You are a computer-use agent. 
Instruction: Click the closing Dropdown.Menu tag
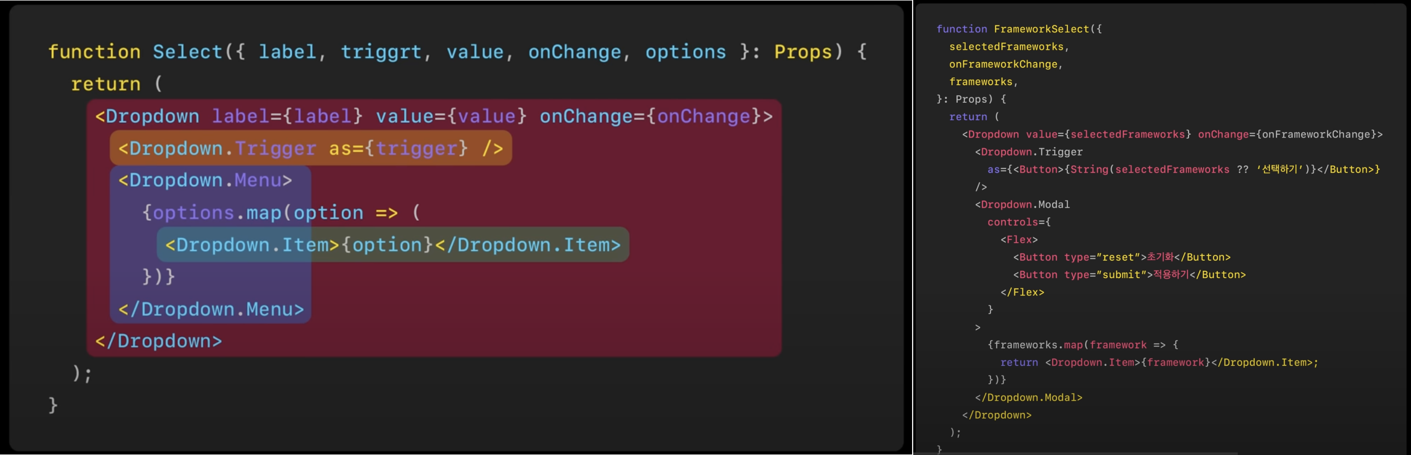[x=211, y=309]
